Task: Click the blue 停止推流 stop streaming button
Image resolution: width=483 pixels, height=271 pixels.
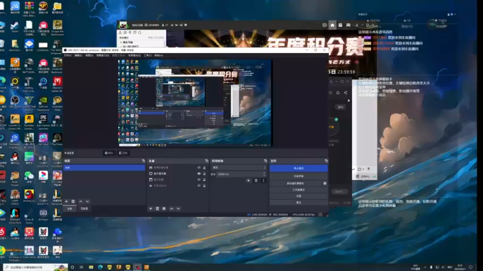Action: pyautogui.click(x=298, y=169)
